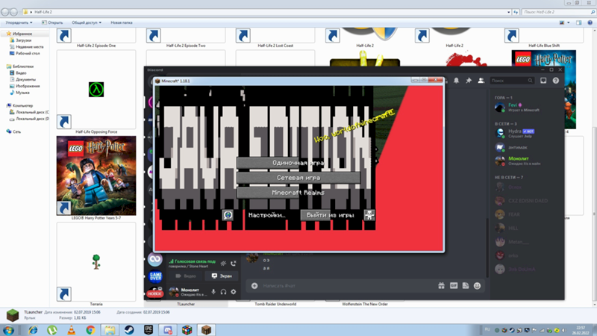
Task: Click the Minecraft accessibility settings icon
Action: coord(369,215)
